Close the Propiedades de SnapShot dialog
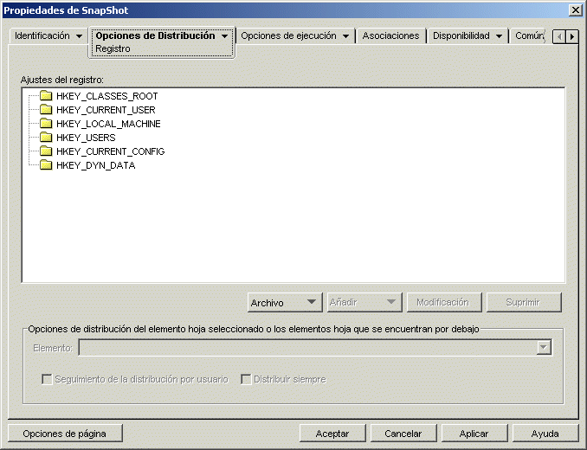This screenshot has width=587, height=450. (575, 10)
